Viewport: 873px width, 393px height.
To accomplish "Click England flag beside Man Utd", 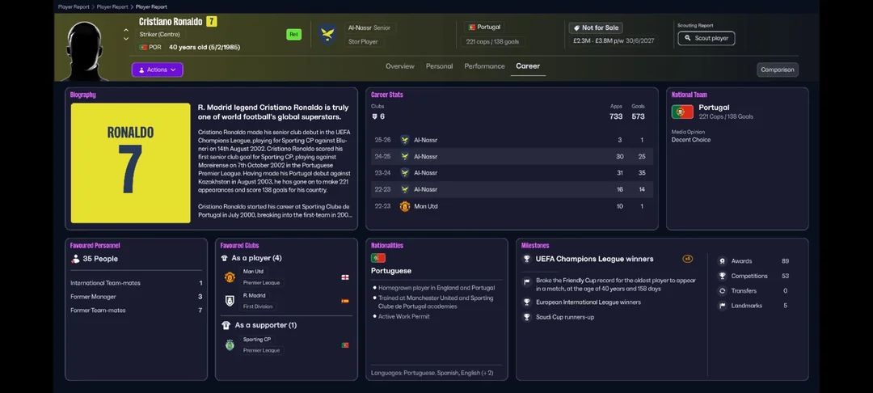I will tap(344, 277).
